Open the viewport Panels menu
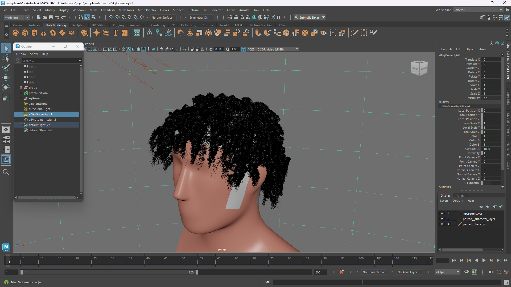This screenshot has width=511, height=287. [89, 44]
